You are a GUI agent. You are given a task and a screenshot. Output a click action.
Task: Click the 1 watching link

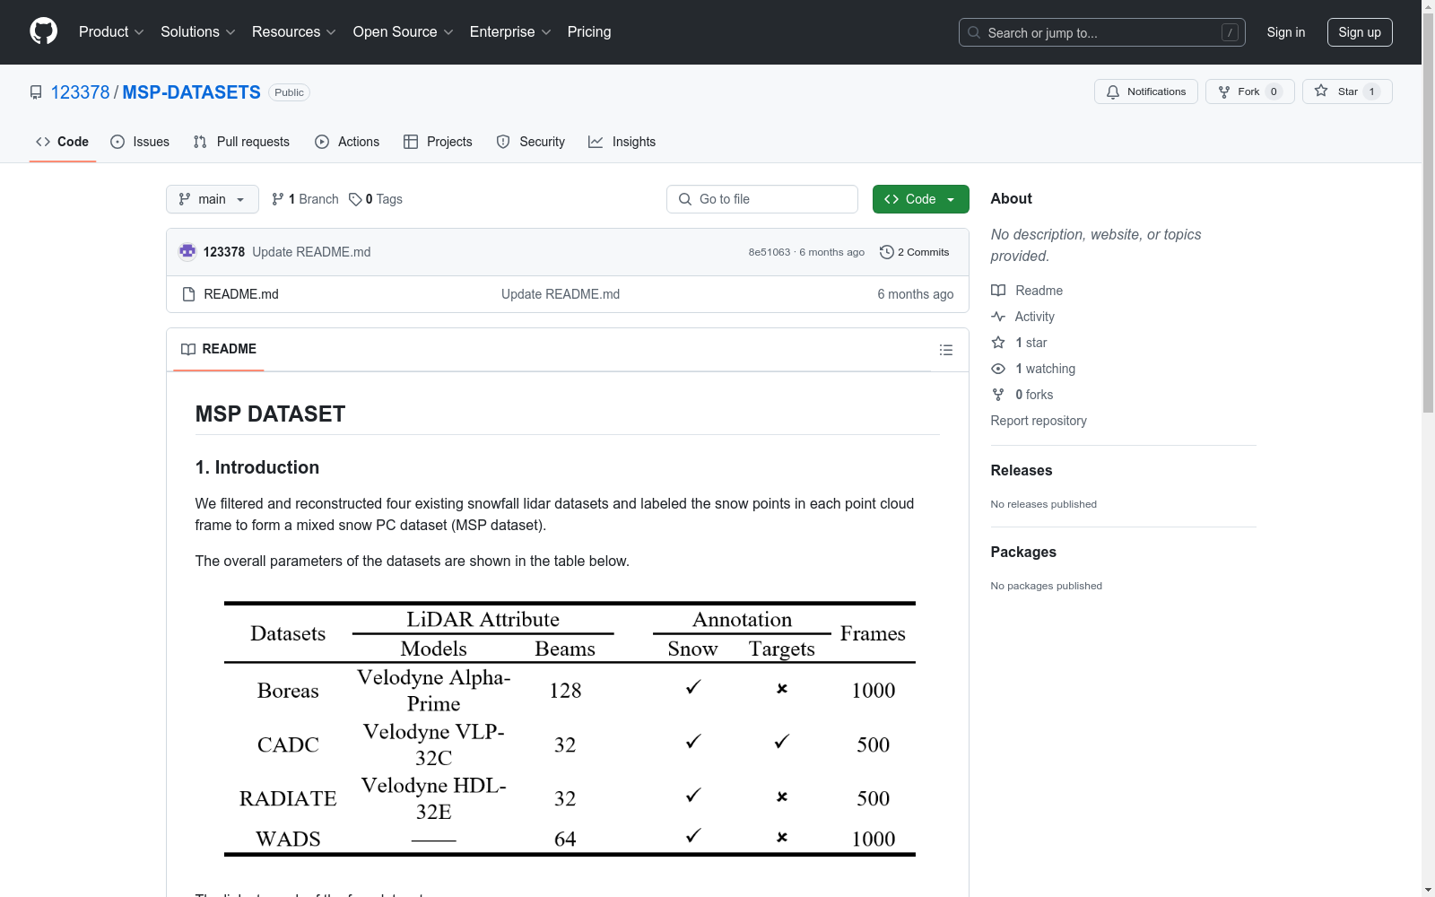pyautogui.click(x=1033, y=369)
